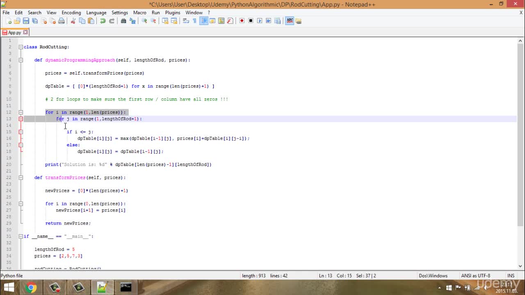Collapse the else block fold on line 17
525x295 pixels.
click(x=21, y=145)
